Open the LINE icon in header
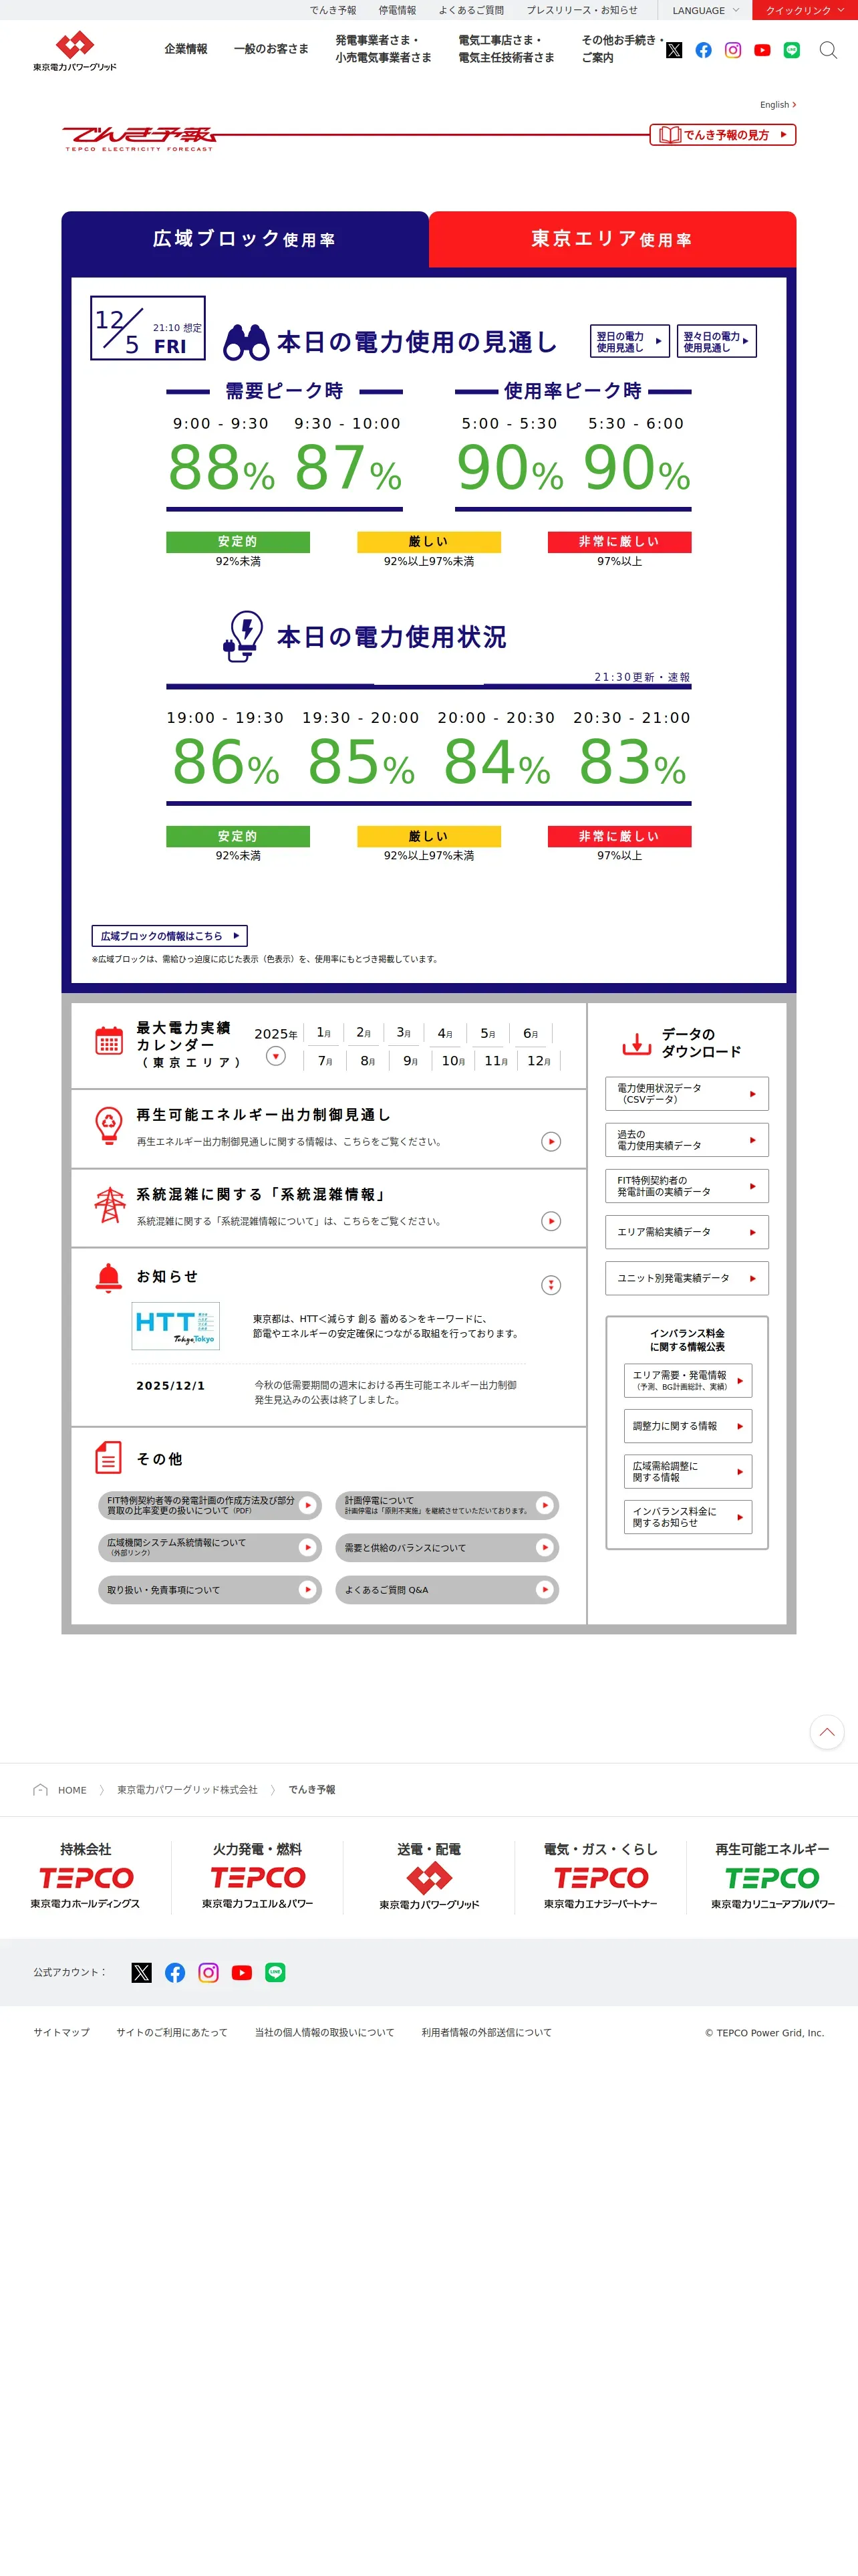 tap(792, 50)
